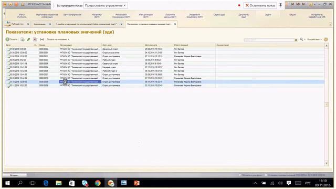Open Windows Start menu

point(7,183)
